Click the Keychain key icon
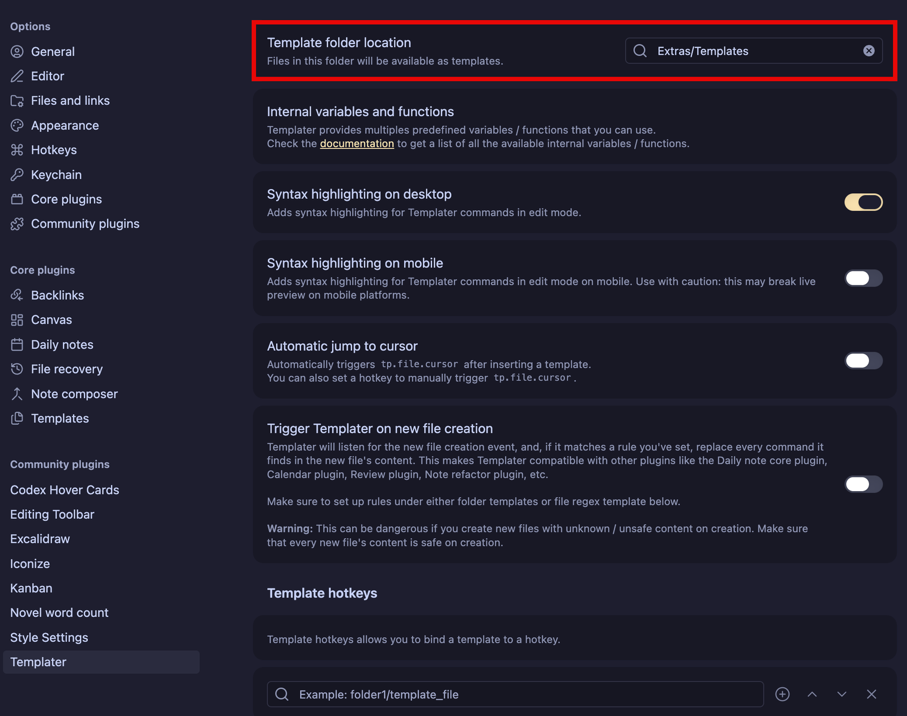The width and height of the screenshot is (907, 716). pyautogui.click(x=16, y=174)
